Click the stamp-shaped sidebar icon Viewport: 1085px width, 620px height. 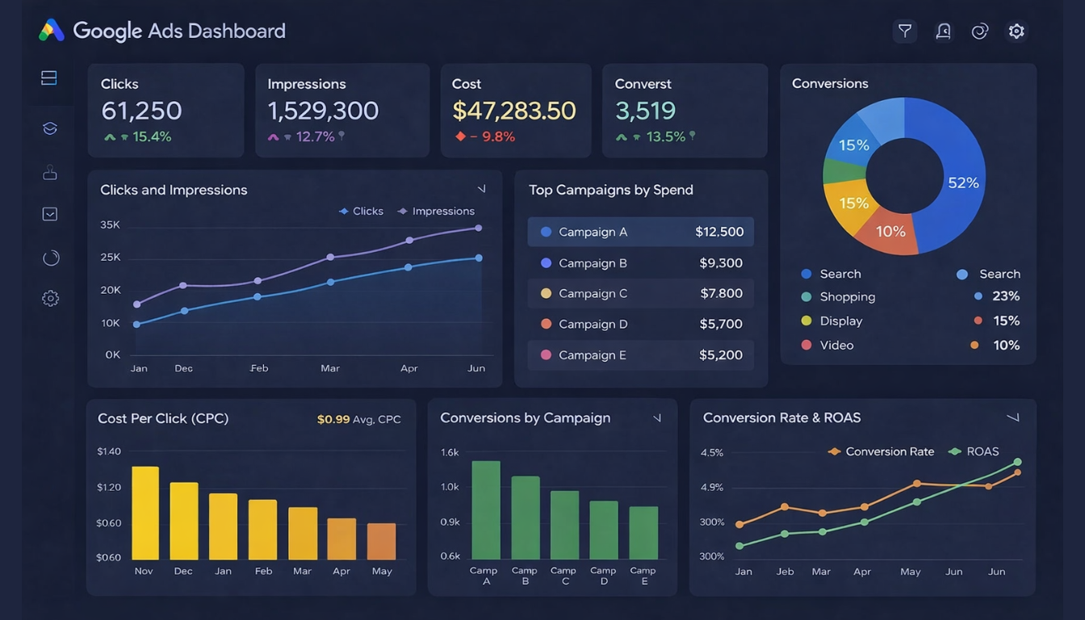point(49,172)
